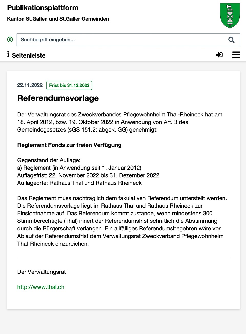Click the login arrow icon
This screenshot has width=246, height=334.
click(x=219, y=55)
